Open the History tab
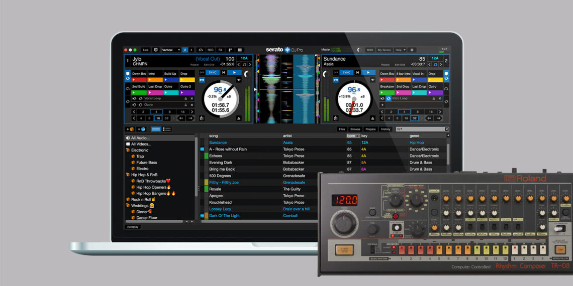The width and height of the screenshot is (573, 286). pos(386,129)
